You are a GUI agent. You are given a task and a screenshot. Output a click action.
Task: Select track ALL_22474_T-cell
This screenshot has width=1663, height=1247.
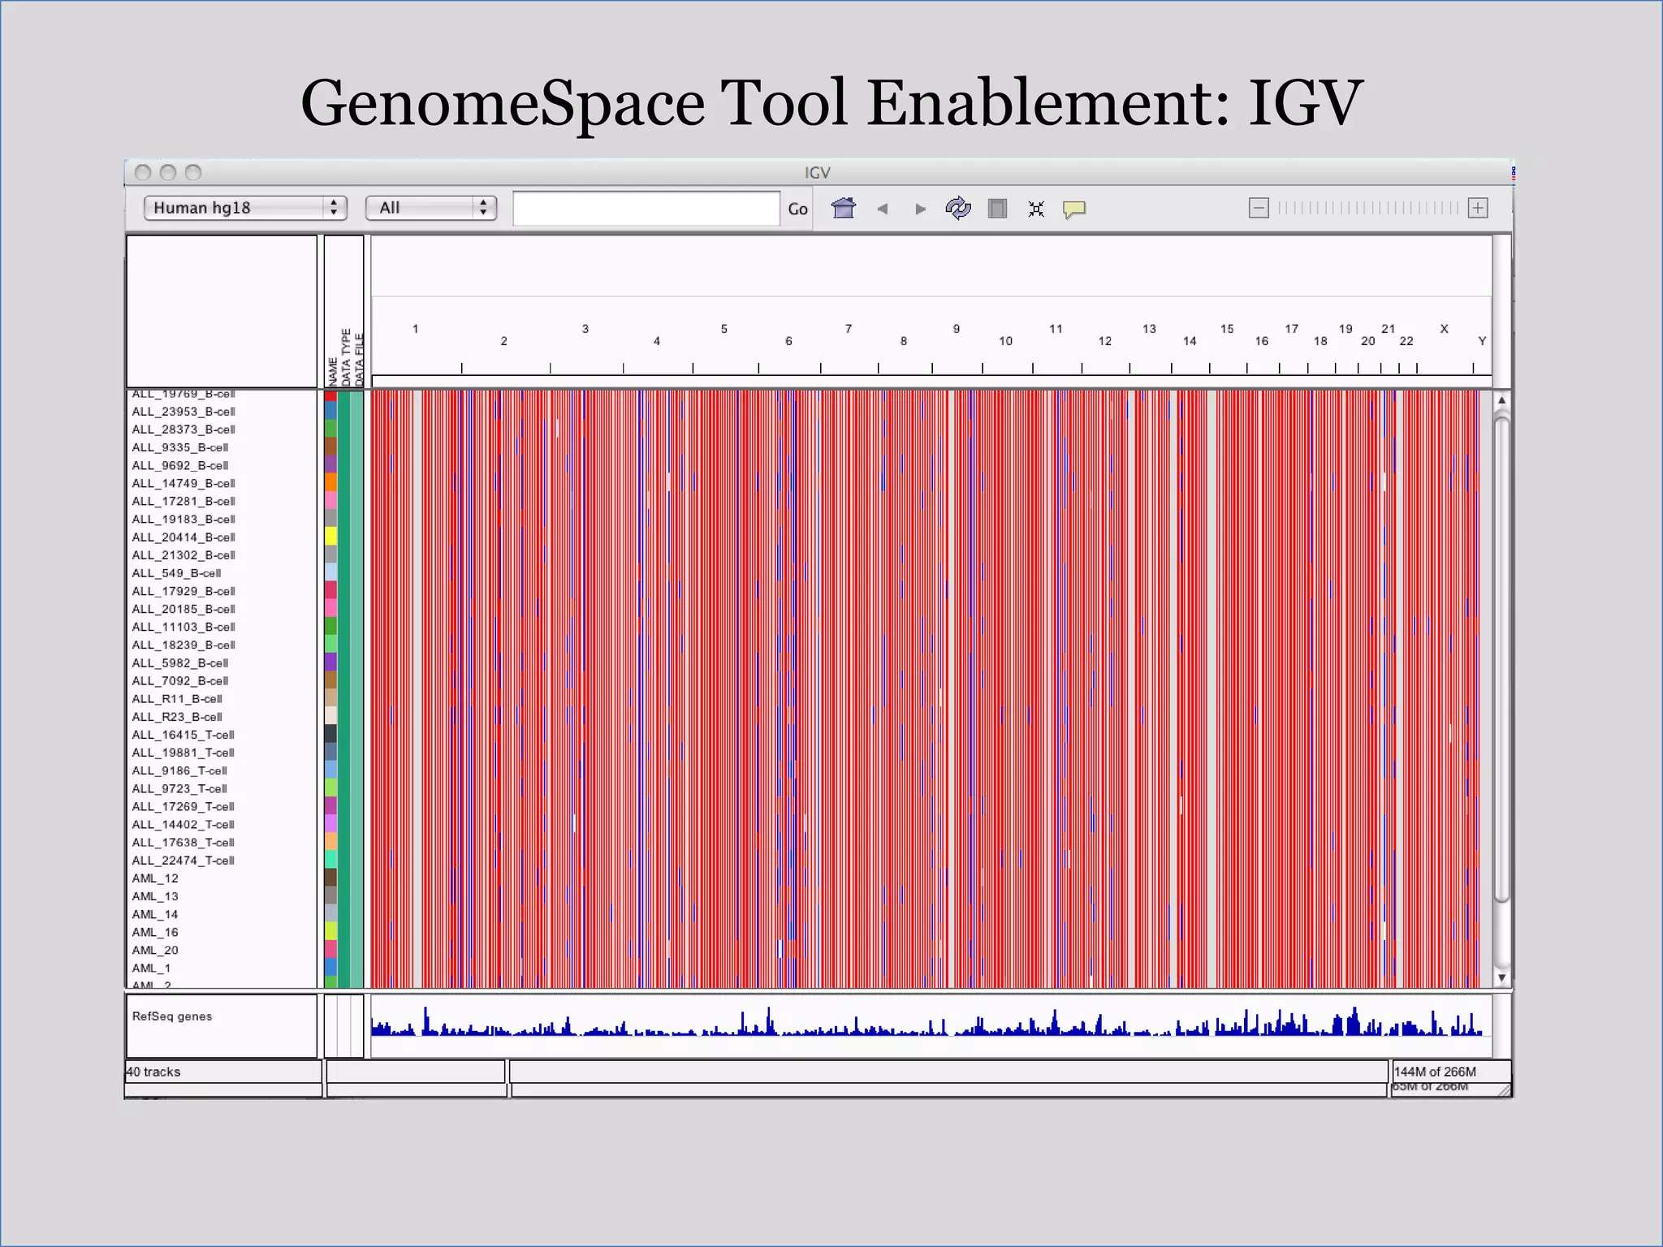(184, 860)
